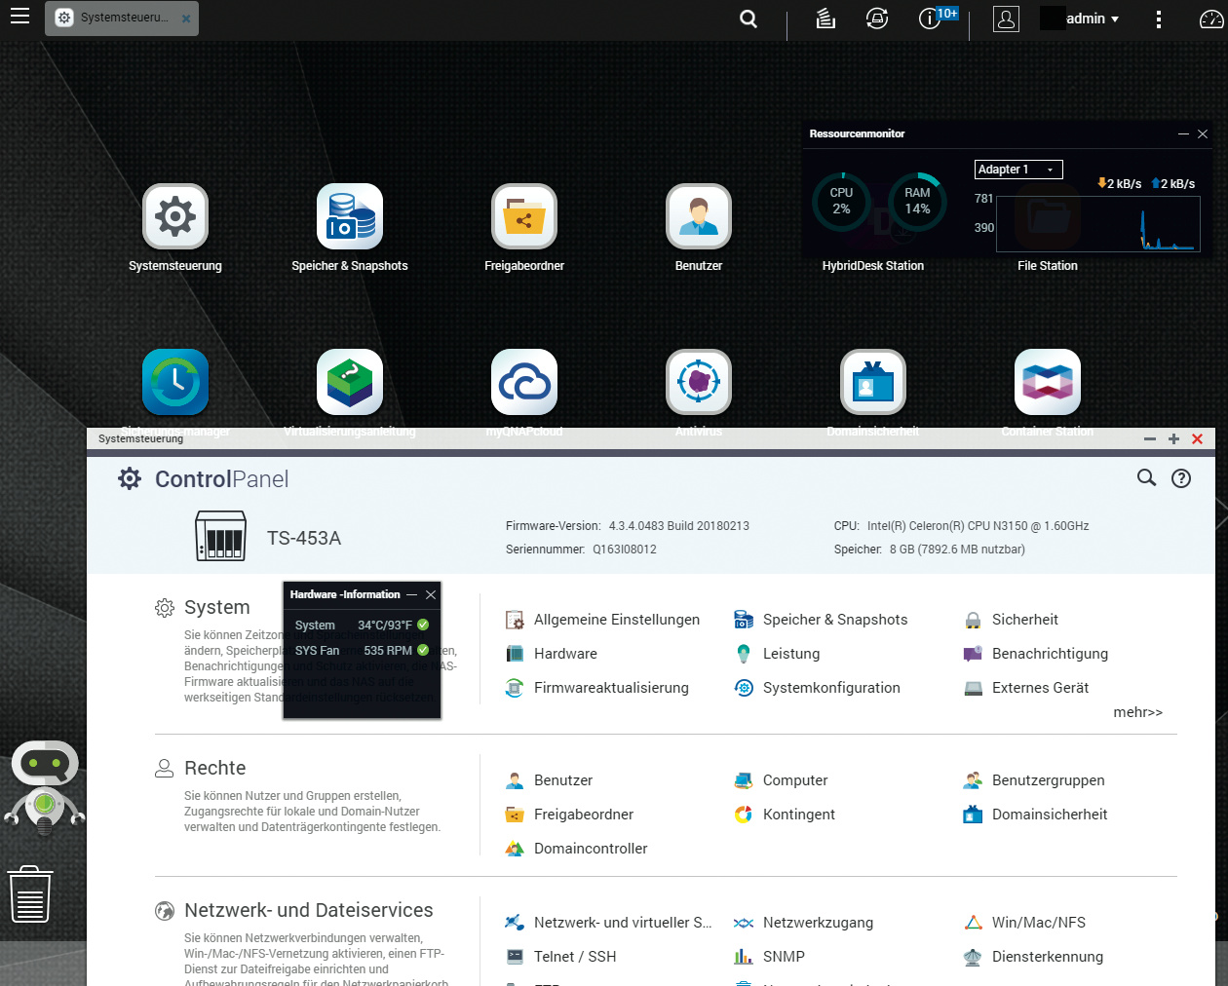Open the dashboard gauge icon
The width and height of the screenshot is (1228, 986).
tap(1210, 19)
